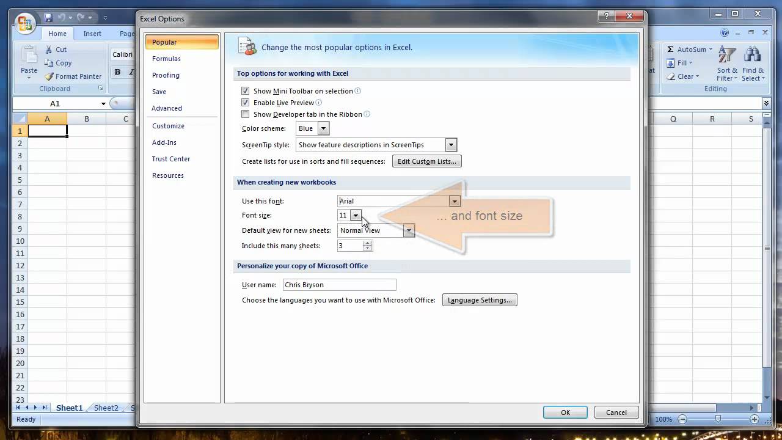This screenshot has height=440, width=782.
Task: Open the Font size dropdown arrow
Action: coord(356,215)
